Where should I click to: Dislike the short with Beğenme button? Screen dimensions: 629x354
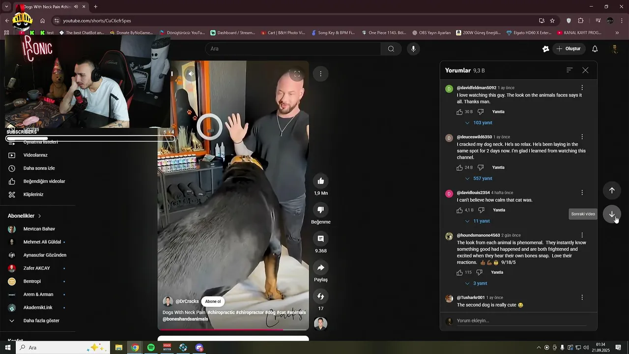pos(320,210)
